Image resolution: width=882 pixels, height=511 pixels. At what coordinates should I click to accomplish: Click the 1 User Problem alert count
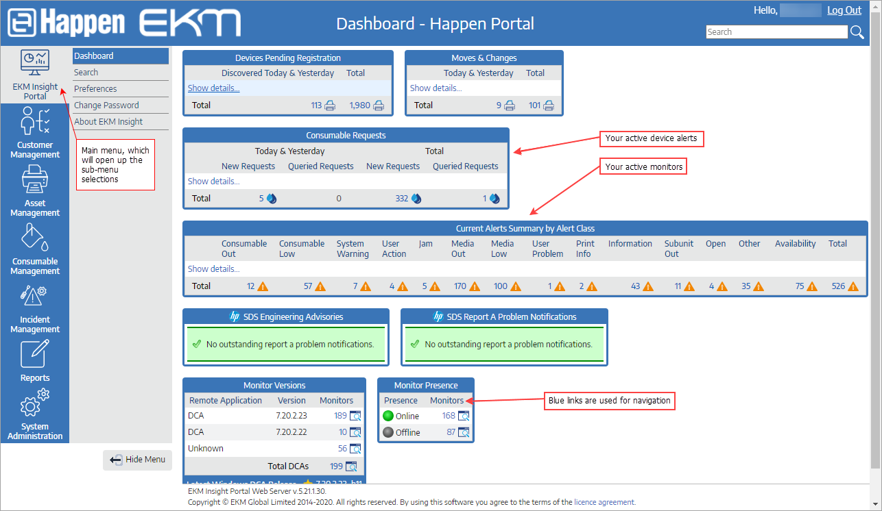pyautogui.click(x=550, y=286)
